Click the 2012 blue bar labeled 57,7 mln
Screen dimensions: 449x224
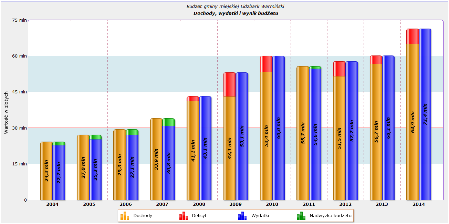click(x=352, y=131)
